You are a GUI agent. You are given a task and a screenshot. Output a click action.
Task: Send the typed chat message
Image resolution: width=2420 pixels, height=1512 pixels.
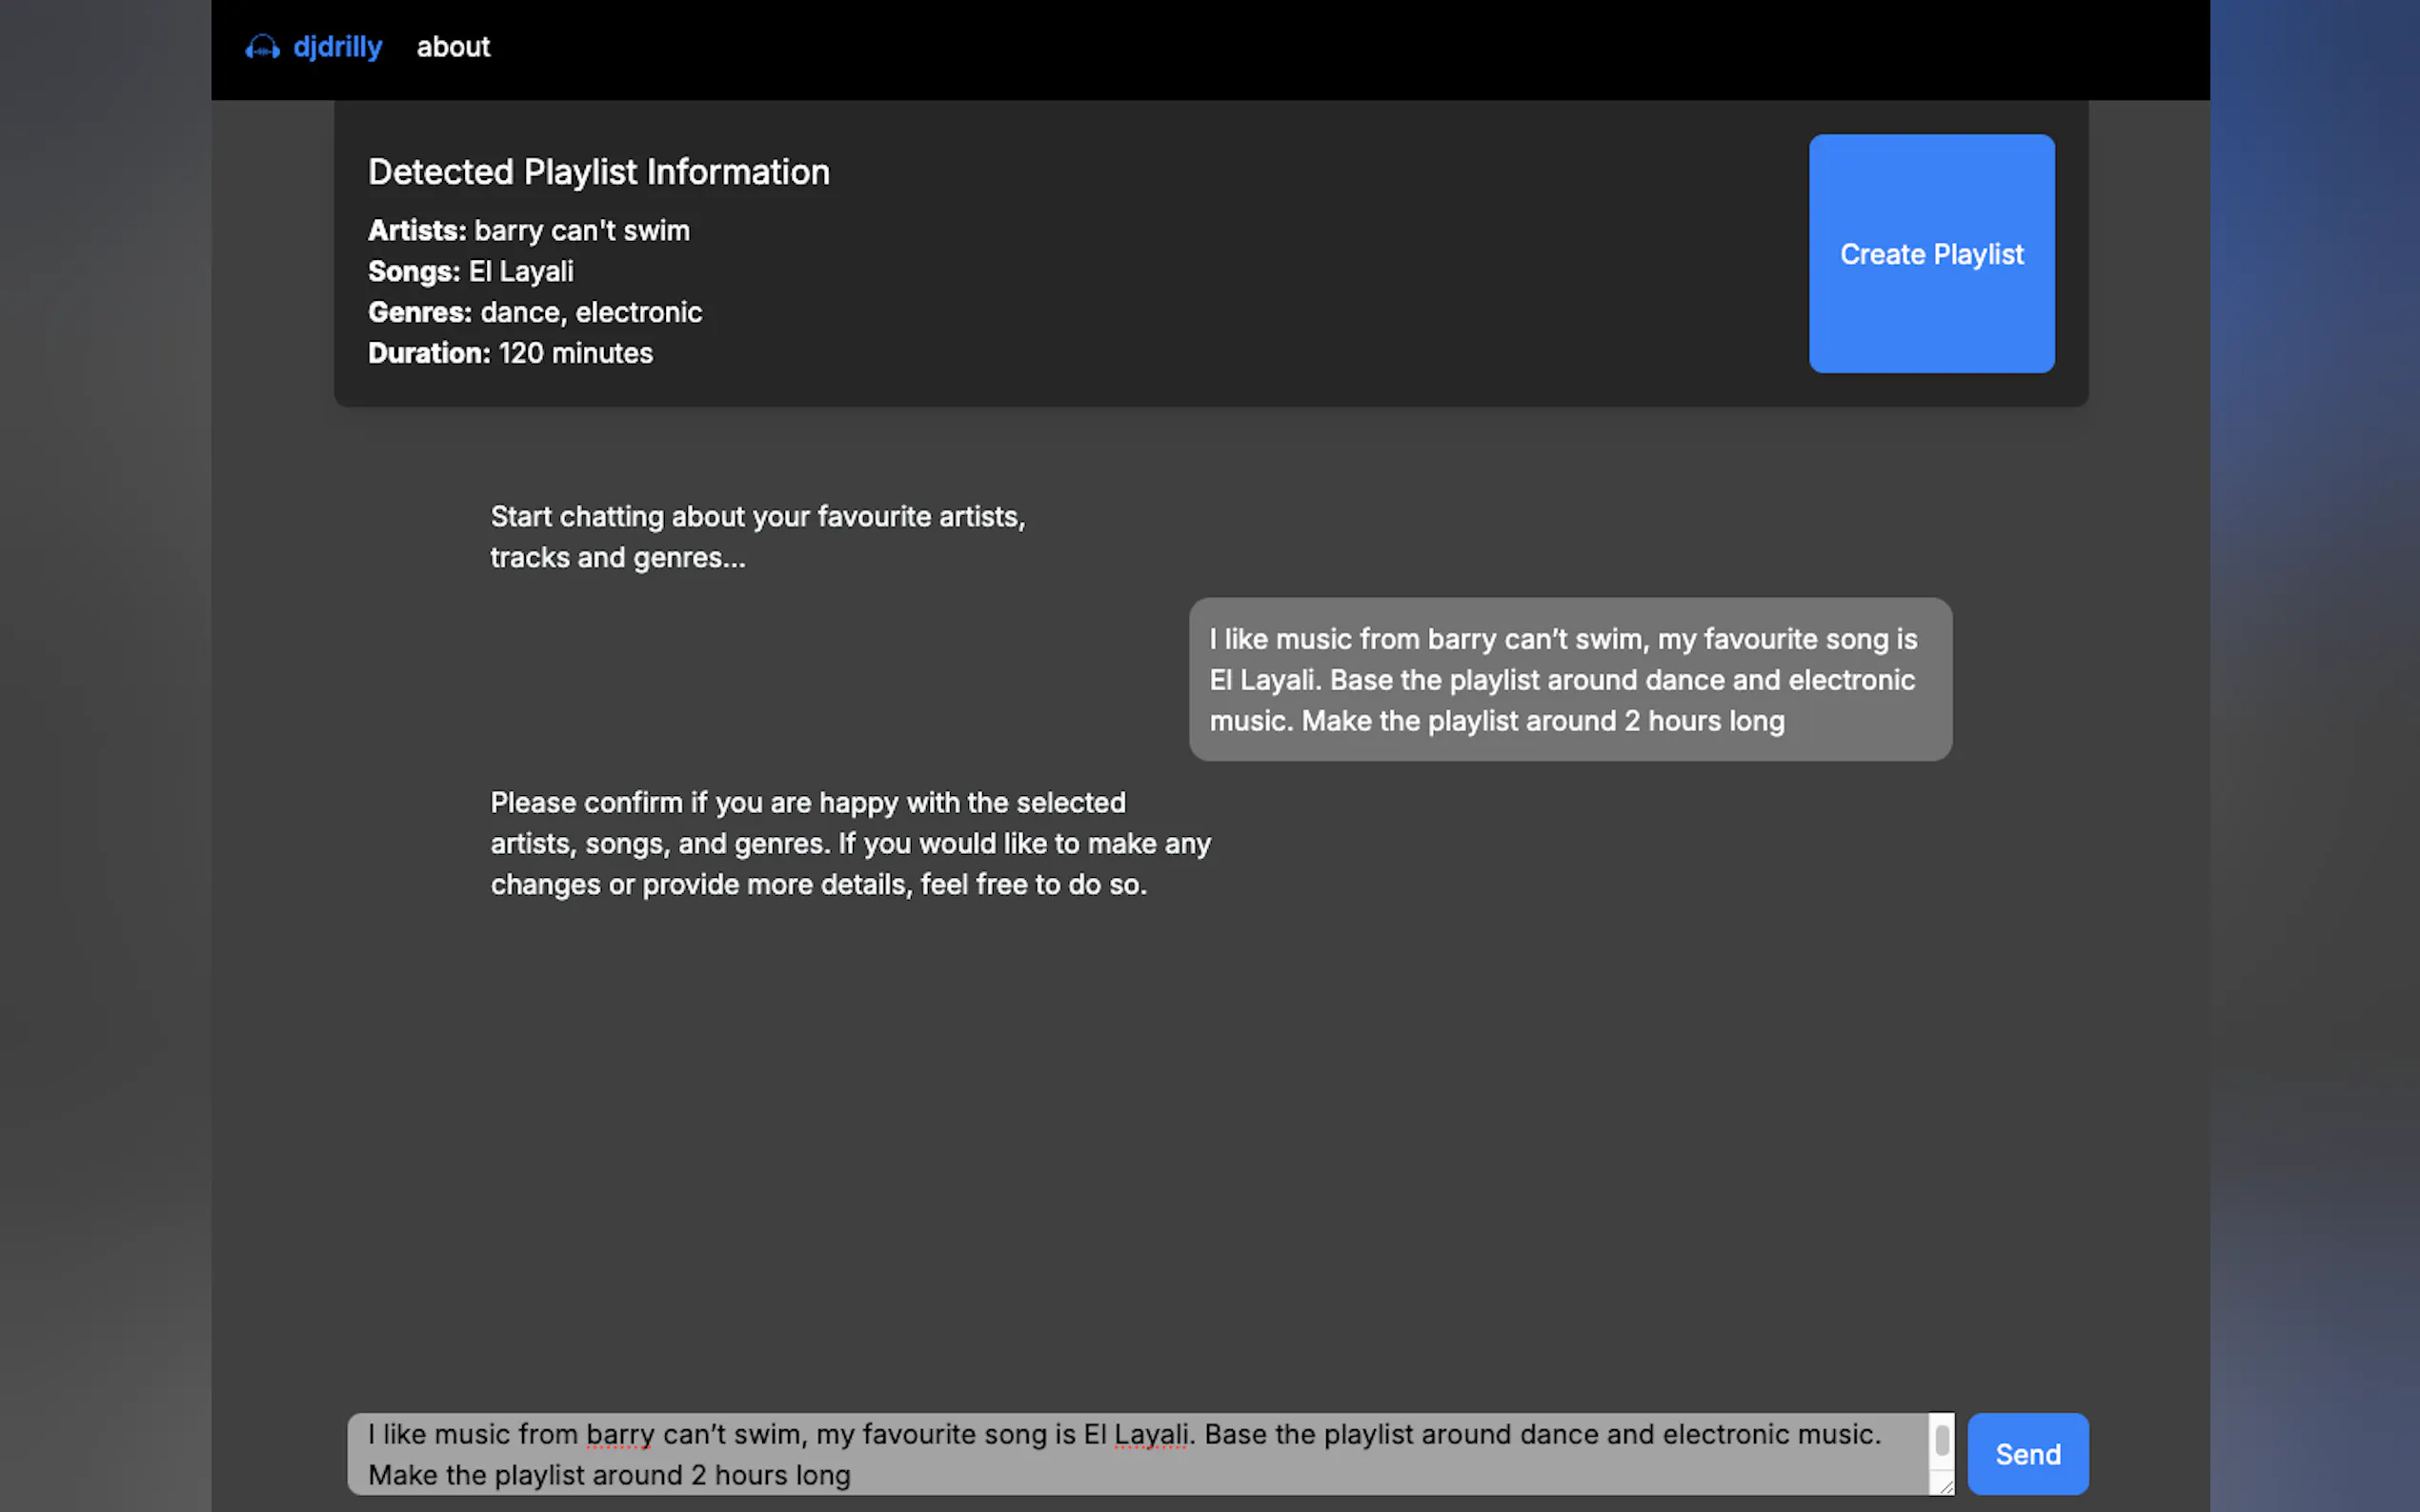click(x=2027, y=1453)
